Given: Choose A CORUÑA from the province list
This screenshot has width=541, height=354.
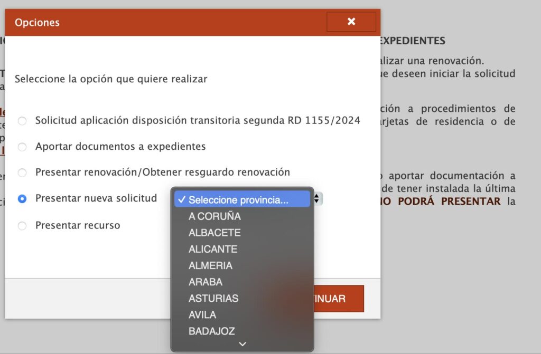Looking at the screenshot, I should pyautogui.click(x=214, y=216).
